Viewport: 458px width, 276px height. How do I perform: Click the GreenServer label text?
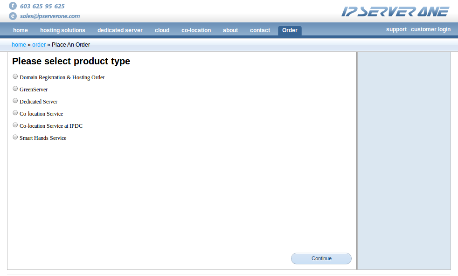[34, 90]
